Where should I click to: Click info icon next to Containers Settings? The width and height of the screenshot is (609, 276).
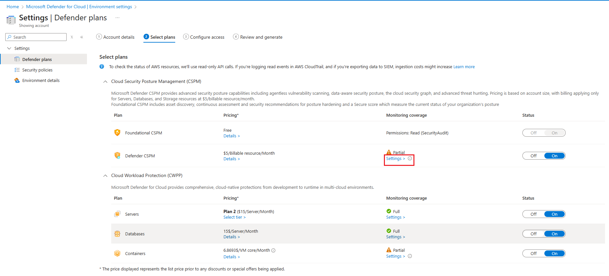pyautogui.click(x=410, y=256)
